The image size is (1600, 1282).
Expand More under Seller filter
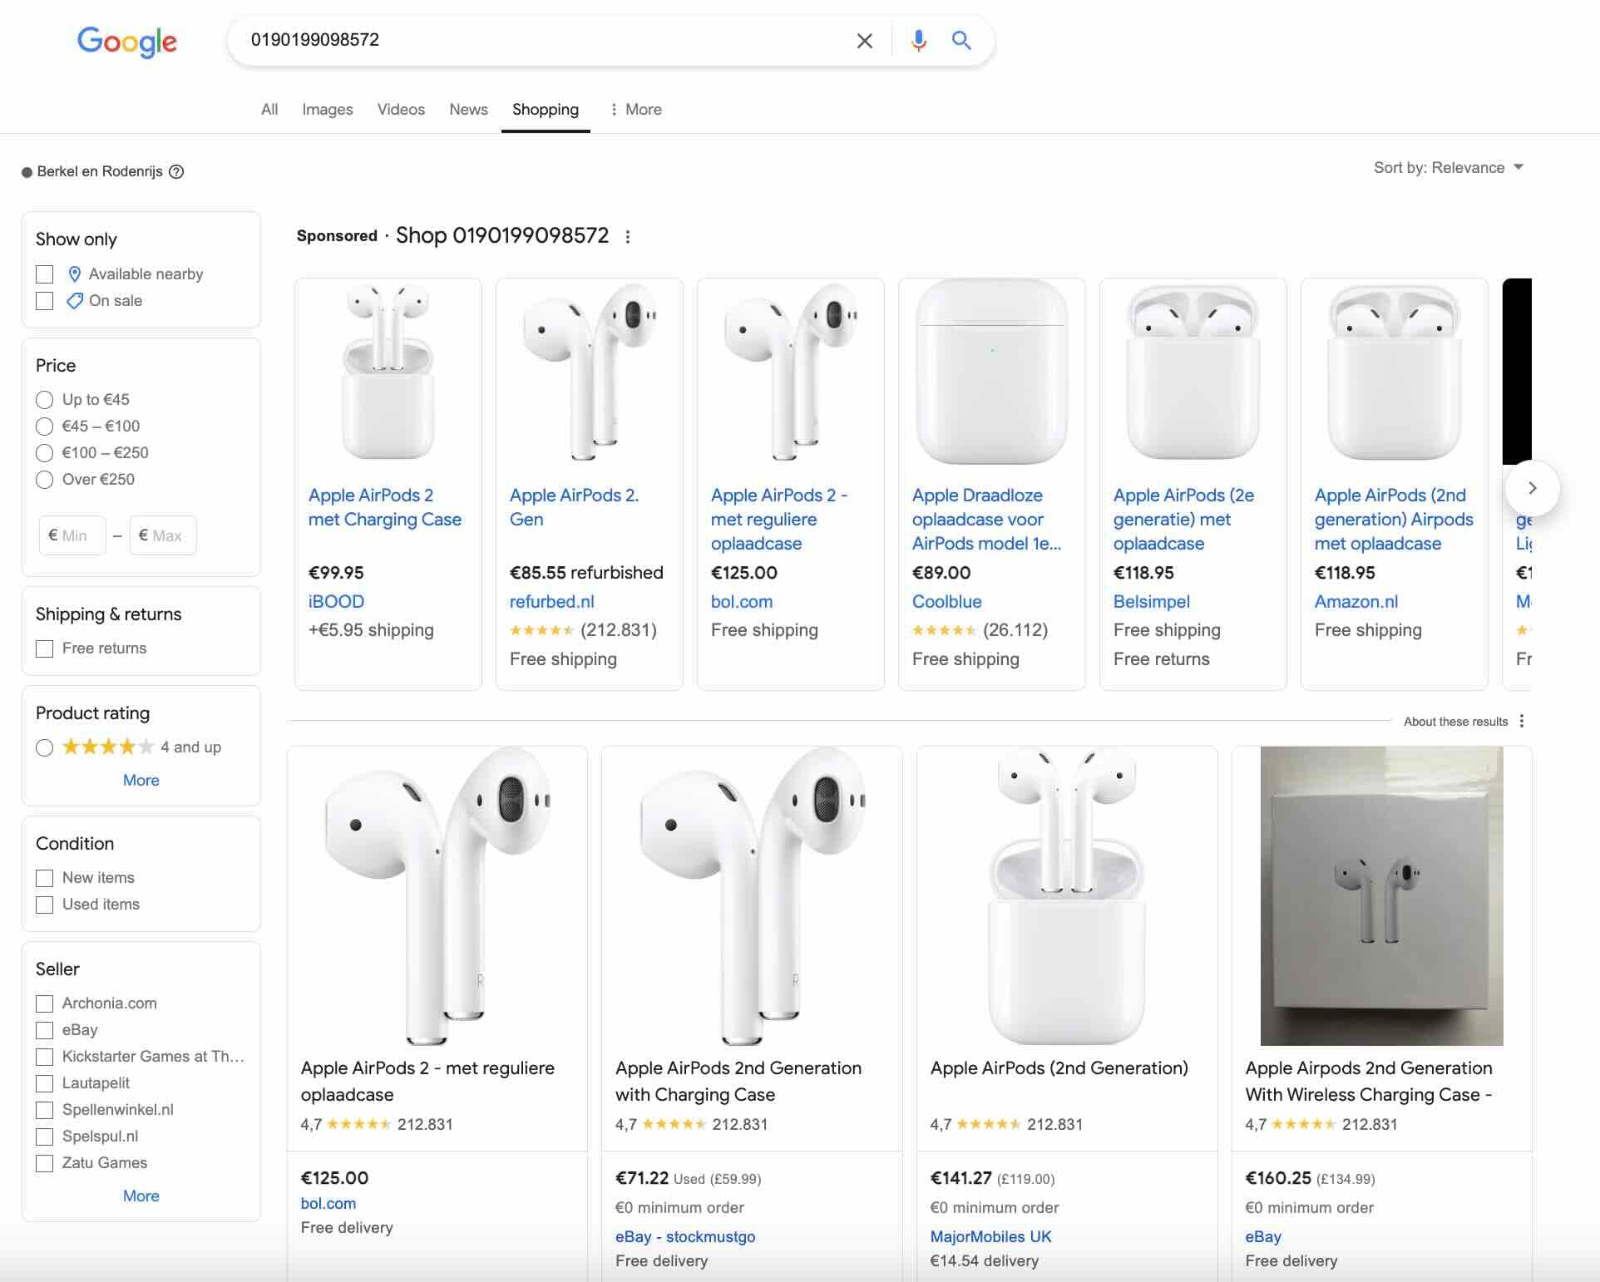click(141, 1196)
